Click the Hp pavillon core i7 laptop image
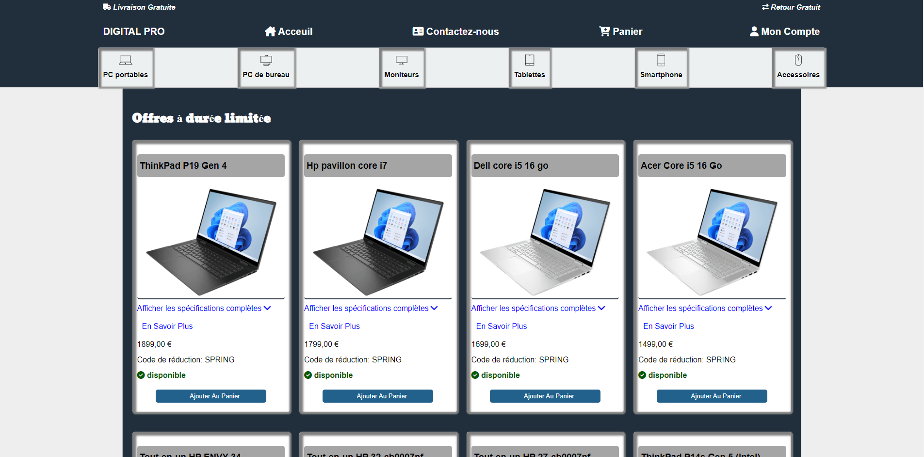 point(378,242)
